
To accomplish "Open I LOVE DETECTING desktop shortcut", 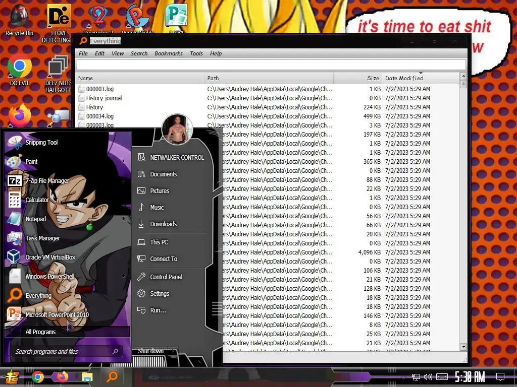I will 57,24.
